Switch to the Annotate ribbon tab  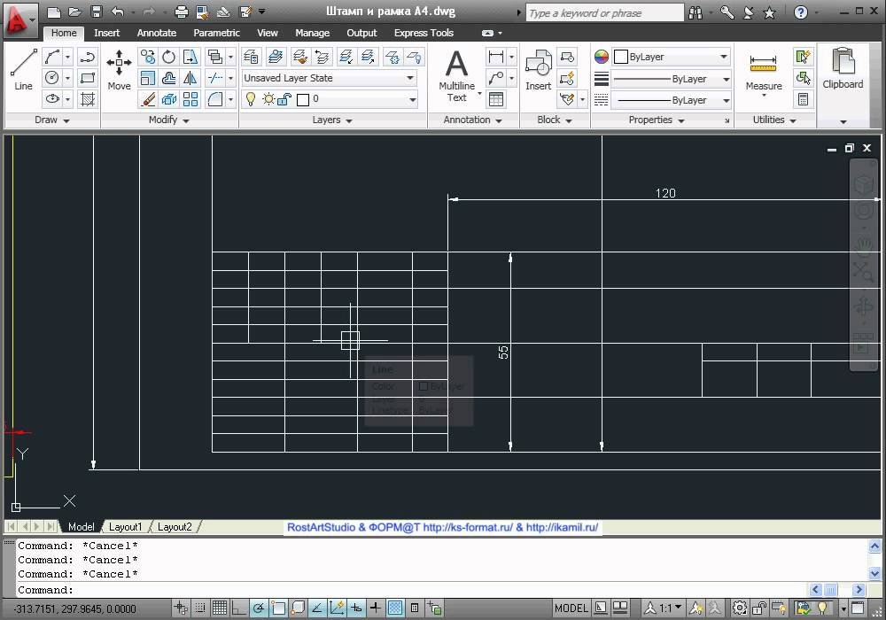[x=156, y=33]
